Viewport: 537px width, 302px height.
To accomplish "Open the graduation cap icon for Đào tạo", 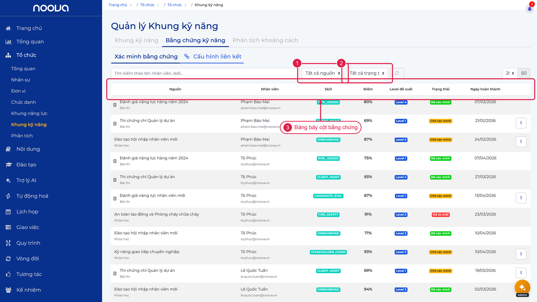I will [9, 165].
